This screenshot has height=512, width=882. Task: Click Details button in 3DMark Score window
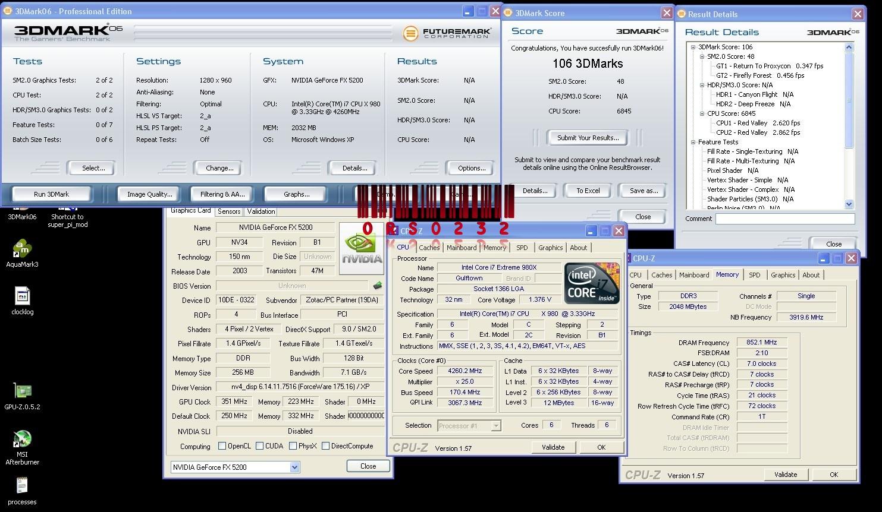click(x=535, y=191)
